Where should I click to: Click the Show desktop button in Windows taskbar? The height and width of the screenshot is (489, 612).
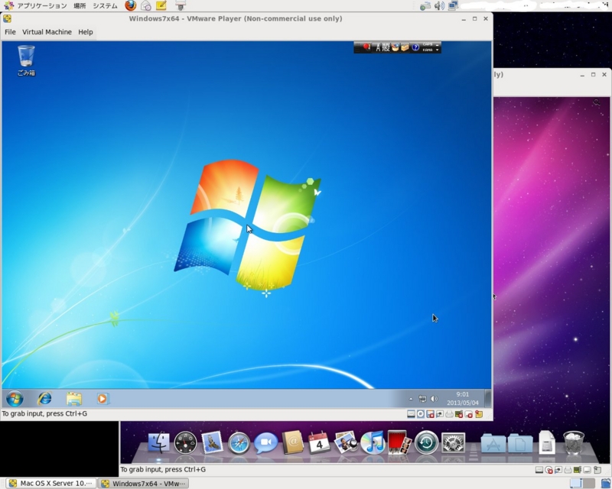[487, 399]
